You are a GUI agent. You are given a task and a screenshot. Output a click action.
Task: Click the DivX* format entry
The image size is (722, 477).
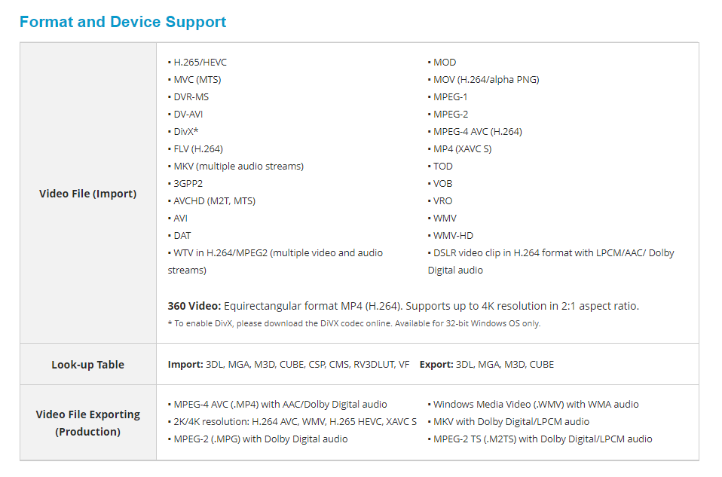point(185,132)
